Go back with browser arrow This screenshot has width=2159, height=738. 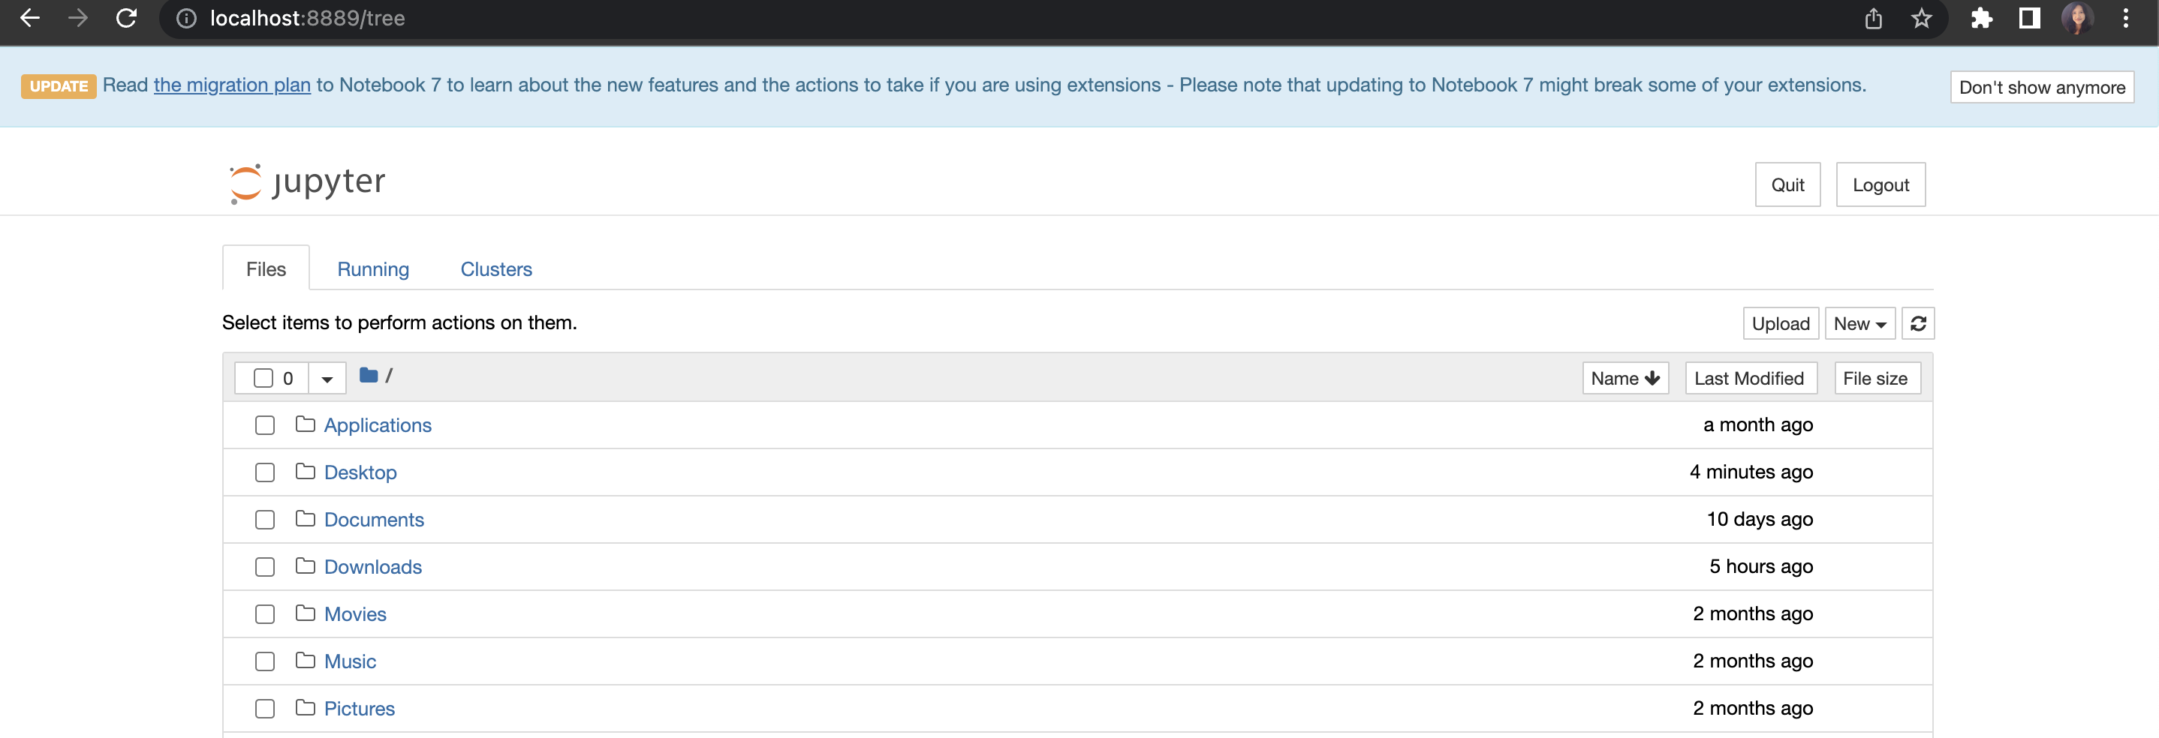click(x=30, y=17)
